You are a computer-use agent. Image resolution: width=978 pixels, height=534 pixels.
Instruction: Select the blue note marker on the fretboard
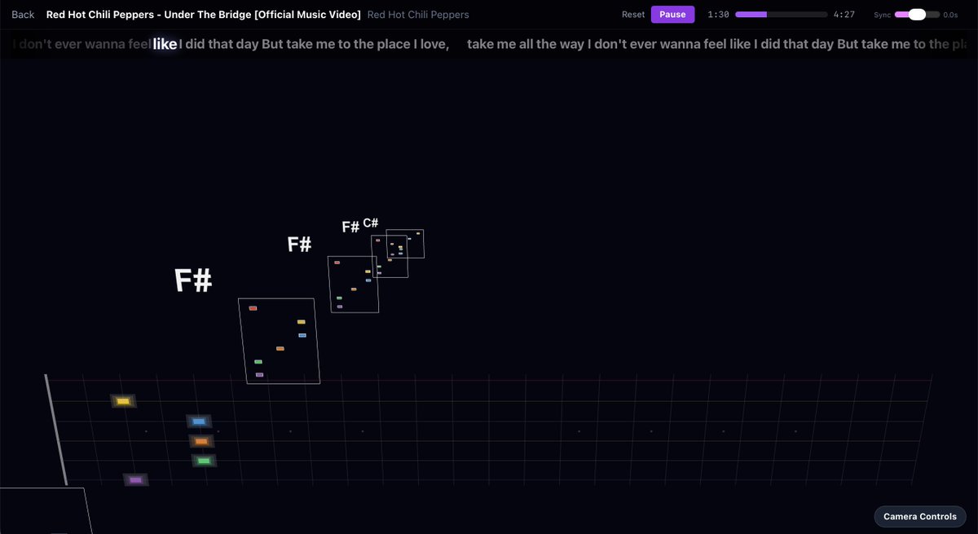coord(199,421)
